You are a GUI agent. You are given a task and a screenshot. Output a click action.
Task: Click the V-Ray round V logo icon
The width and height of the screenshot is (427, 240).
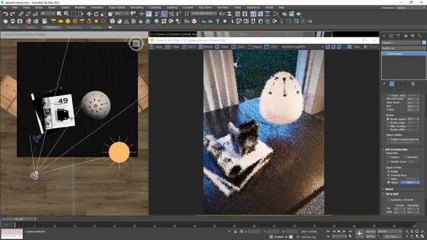click(x=194, y=21)
